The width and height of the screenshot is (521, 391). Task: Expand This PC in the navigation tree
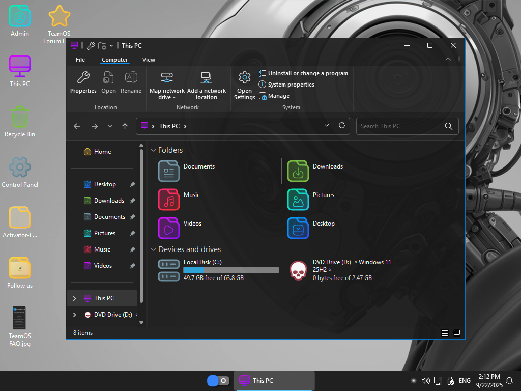[x=74, y=298]
